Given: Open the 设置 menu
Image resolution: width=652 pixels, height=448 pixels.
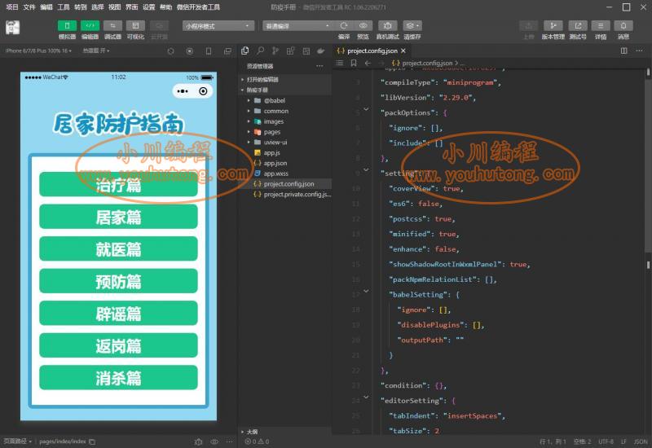Looking at the screenshot, I should click(x=148, y=7).
